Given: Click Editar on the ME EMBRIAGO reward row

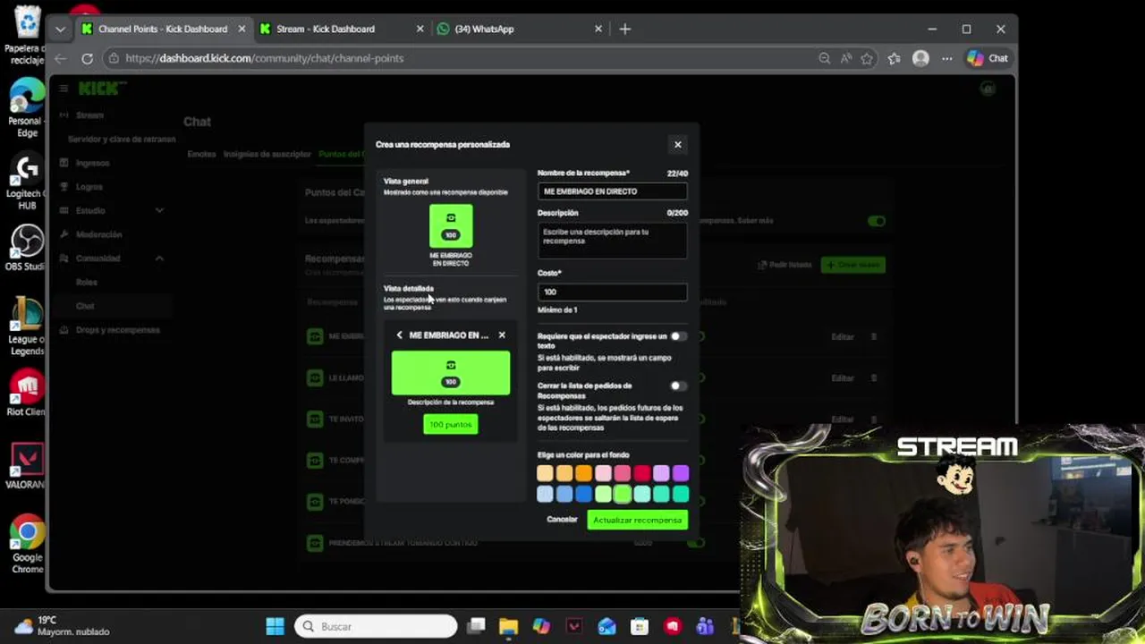Looking at the screenshot, I should 843,336.
